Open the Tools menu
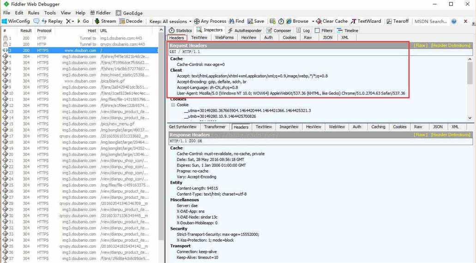This screenshot has height=263, width=476. (x=50, y=13)
